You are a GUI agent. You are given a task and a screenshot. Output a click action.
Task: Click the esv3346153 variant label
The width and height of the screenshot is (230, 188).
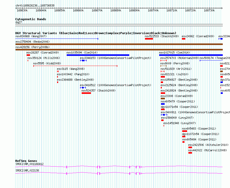pyautogui.click(x=116, y=58)
